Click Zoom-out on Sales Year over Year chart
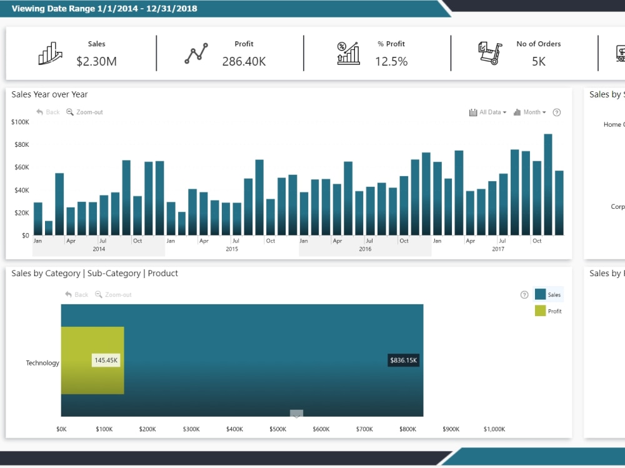 (x=85, y=112)
